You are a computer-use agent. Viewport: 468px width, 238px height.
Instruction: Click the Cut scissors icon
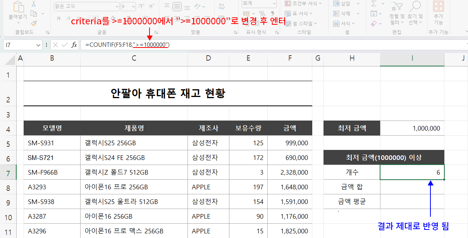point(34,3)
